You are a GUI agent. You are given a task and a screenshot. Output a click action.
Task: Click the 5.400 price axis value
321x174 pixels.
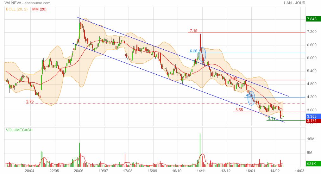[x=312, y=71]
